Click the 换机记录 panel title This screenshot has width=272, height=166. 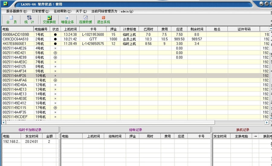(242, 130)
